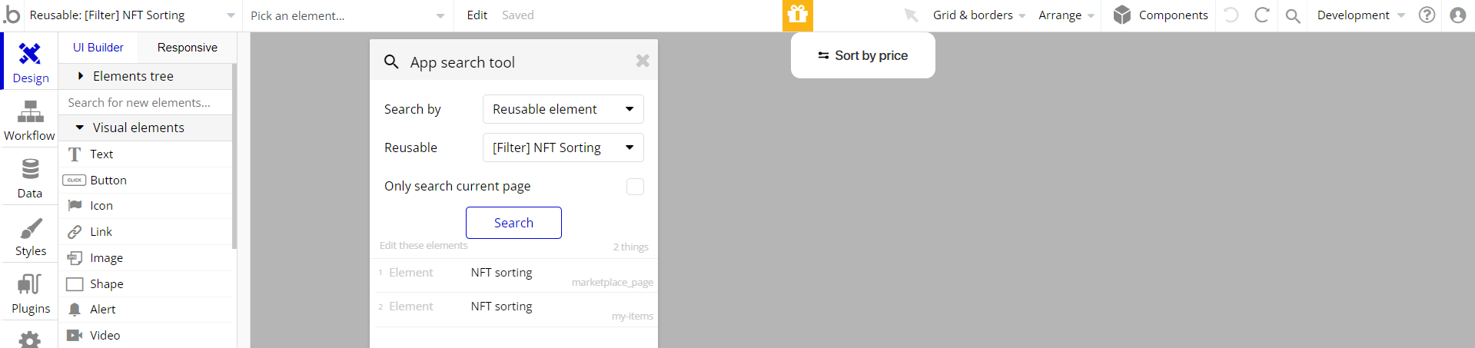Click the Search for new elements field

[x=145, y=102]
